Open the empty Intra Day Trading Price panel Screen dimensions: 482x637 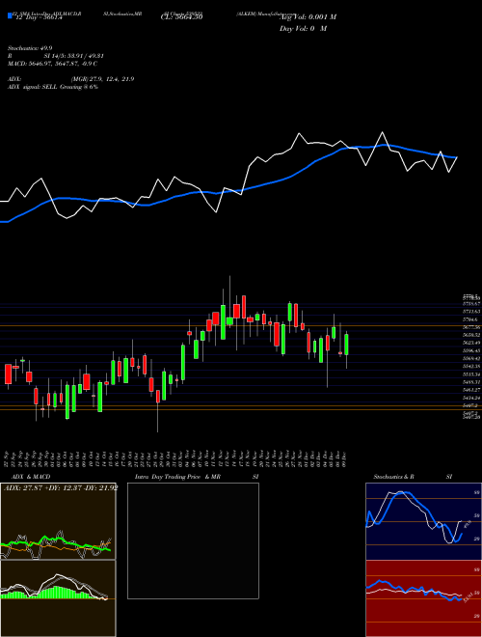[x=193, y=540]
